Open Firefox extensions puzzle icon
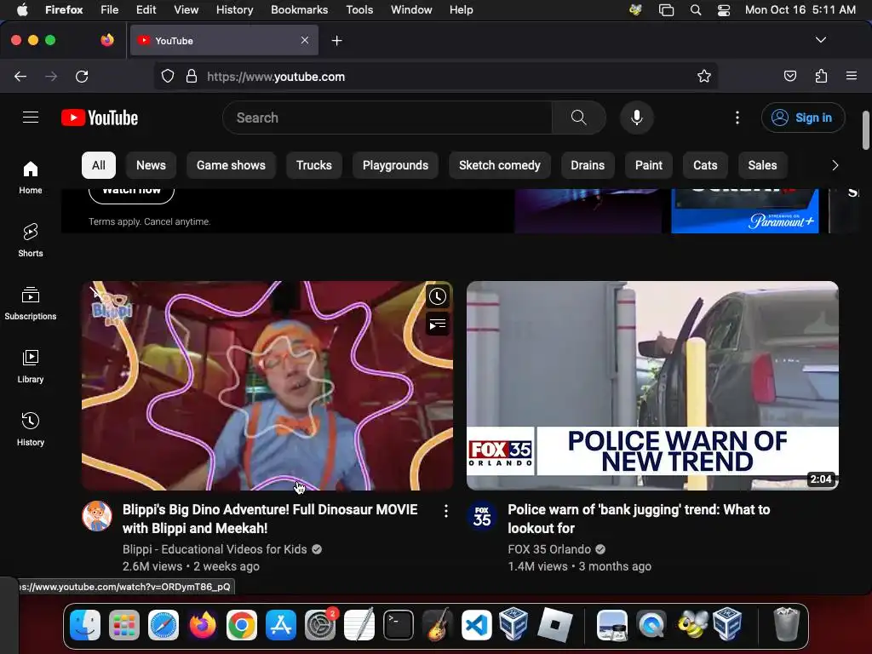 coord(822,76)
